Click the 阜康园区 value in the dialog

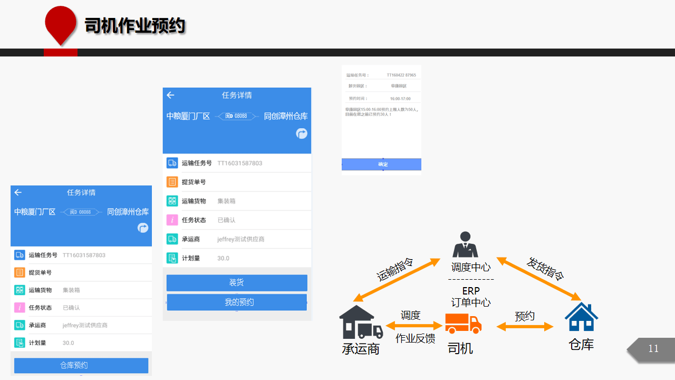click(x=399, y=85)
